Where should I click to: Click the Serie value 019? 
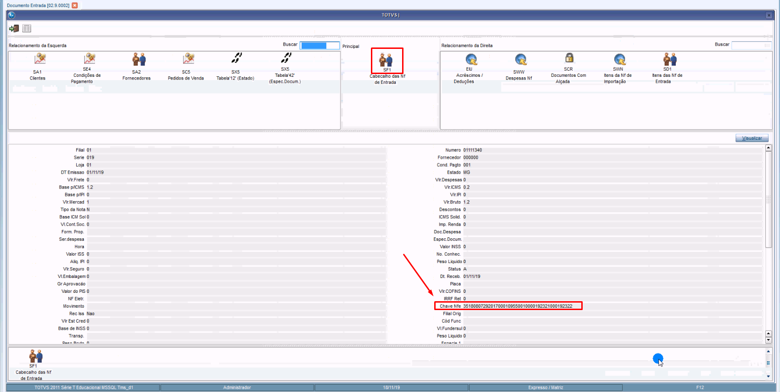90,157
